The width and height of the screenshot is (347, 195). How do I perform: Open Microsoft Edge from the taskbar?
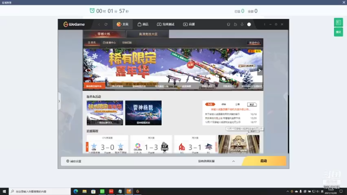pos(75,192)
